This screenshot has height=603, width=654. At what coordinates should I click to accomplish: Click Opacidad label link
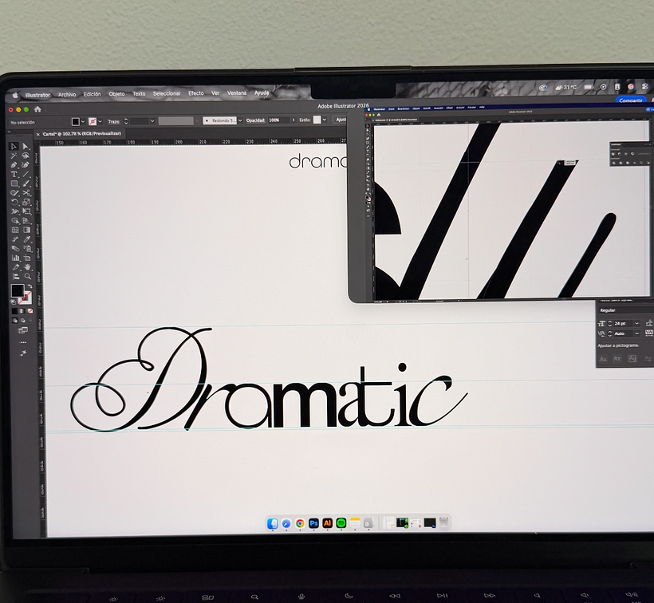[256, 120]
